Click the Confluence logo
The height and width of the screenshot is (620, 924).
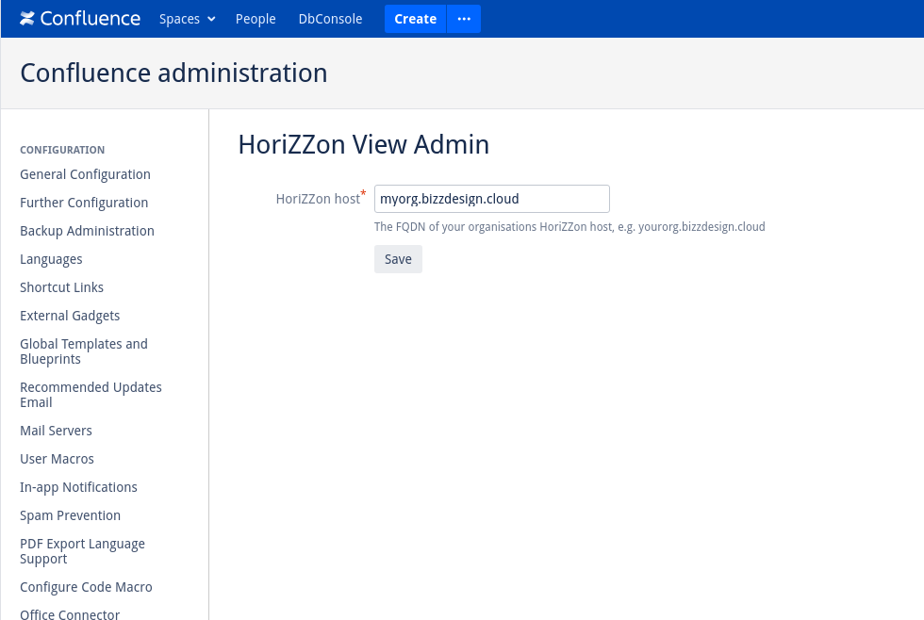tap(80, 19)
